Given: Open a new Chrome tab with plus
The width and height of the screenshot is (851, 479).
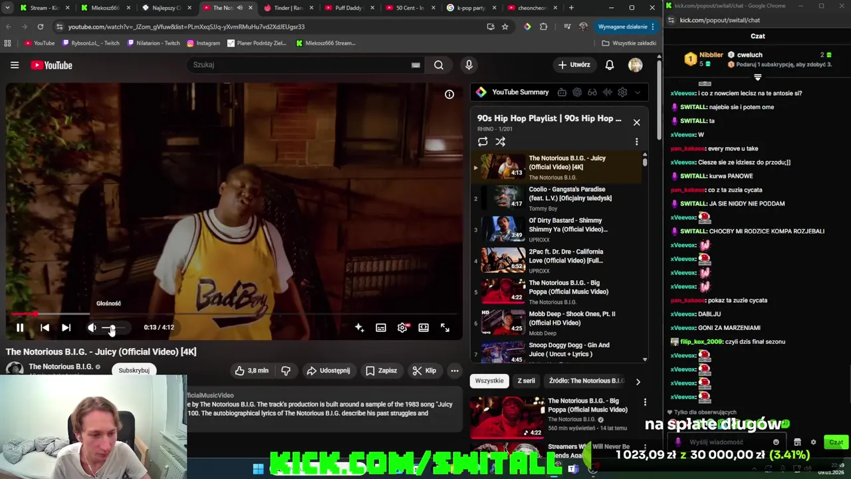Looking at the screenshot, I should click(x=571, y=8).
